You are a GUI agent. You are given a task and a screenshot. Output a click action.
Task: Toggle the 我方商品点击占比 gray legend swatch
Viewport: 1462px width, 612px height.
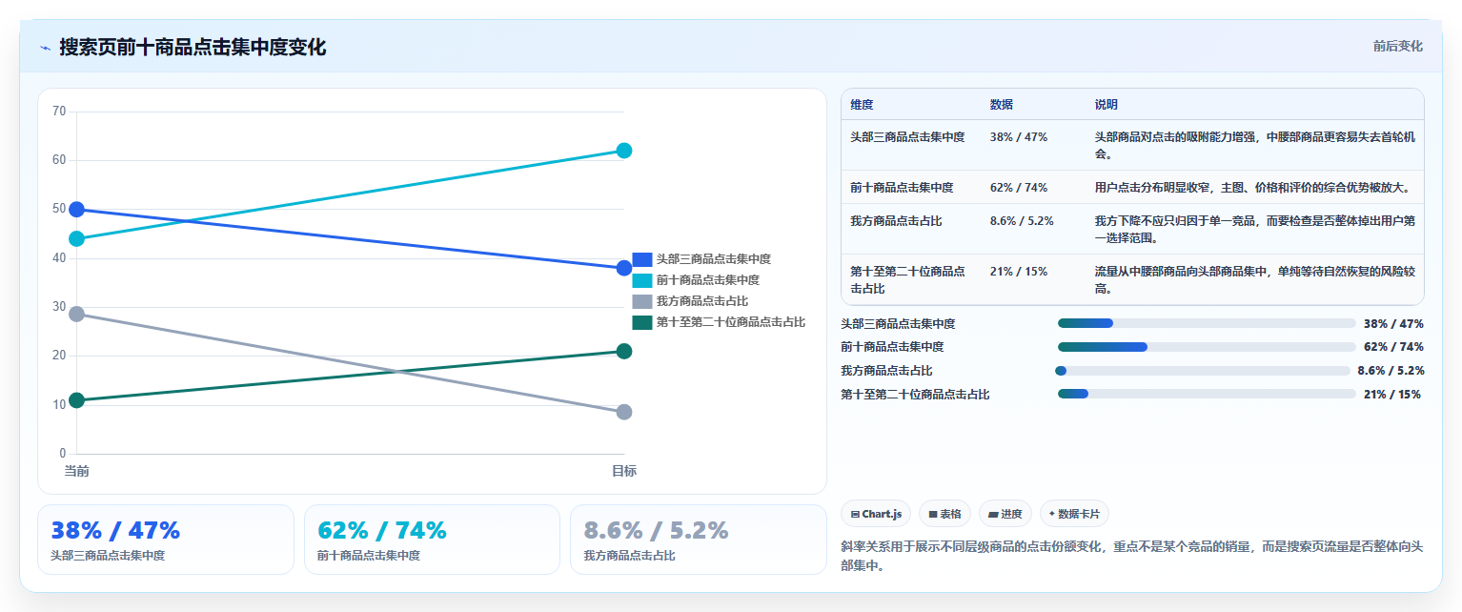tap(642, 301)
